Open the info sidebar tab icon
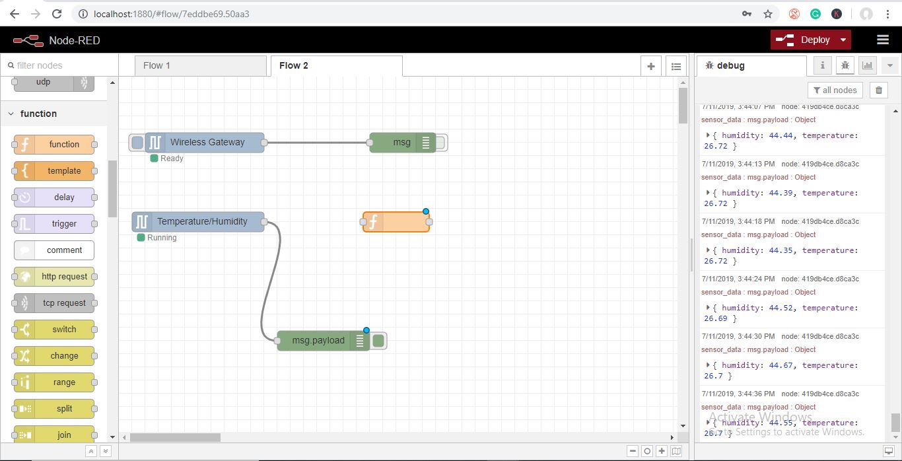Screen dimensions: 902x461 822,65
